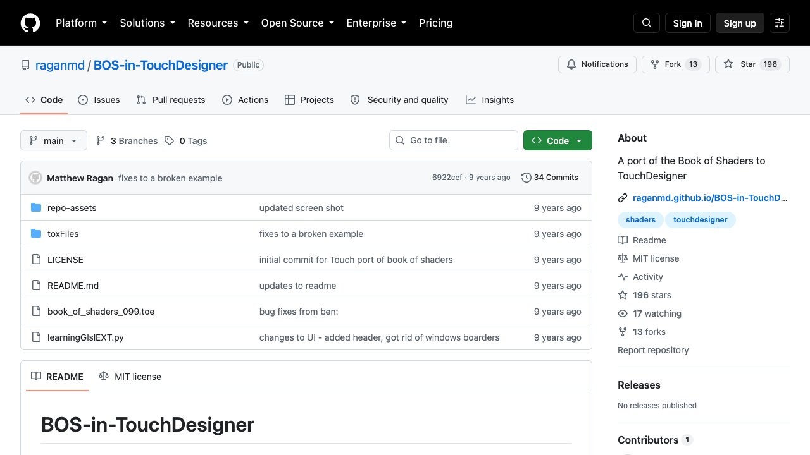Click the scale icon beside MIT license in About
The width and height of the screenshot is (810, 455).
[623, 258]
